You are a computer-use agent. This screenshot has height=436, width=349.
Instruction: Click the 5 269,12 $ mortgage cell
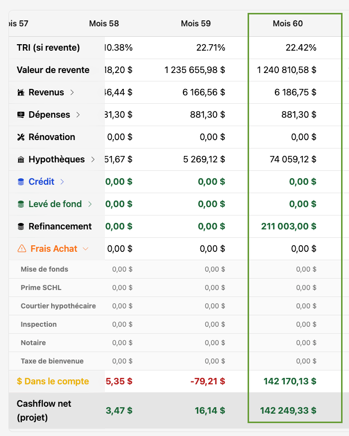tap(204, 159)
